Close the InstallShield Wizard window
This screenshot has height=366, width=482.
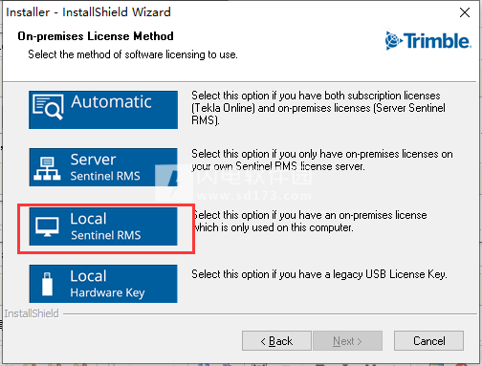pos(465,12)
